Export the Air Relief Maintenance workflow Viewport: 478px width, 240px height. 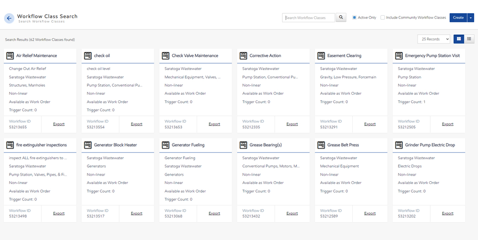[x=59, y=124]
